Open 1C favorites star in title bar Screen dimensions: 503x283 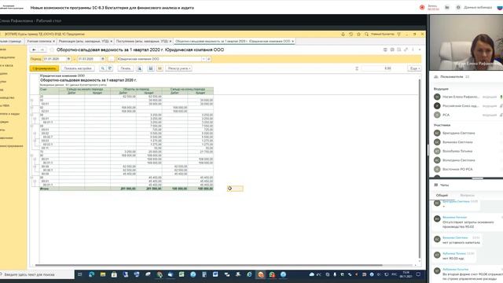coord(358,34)
